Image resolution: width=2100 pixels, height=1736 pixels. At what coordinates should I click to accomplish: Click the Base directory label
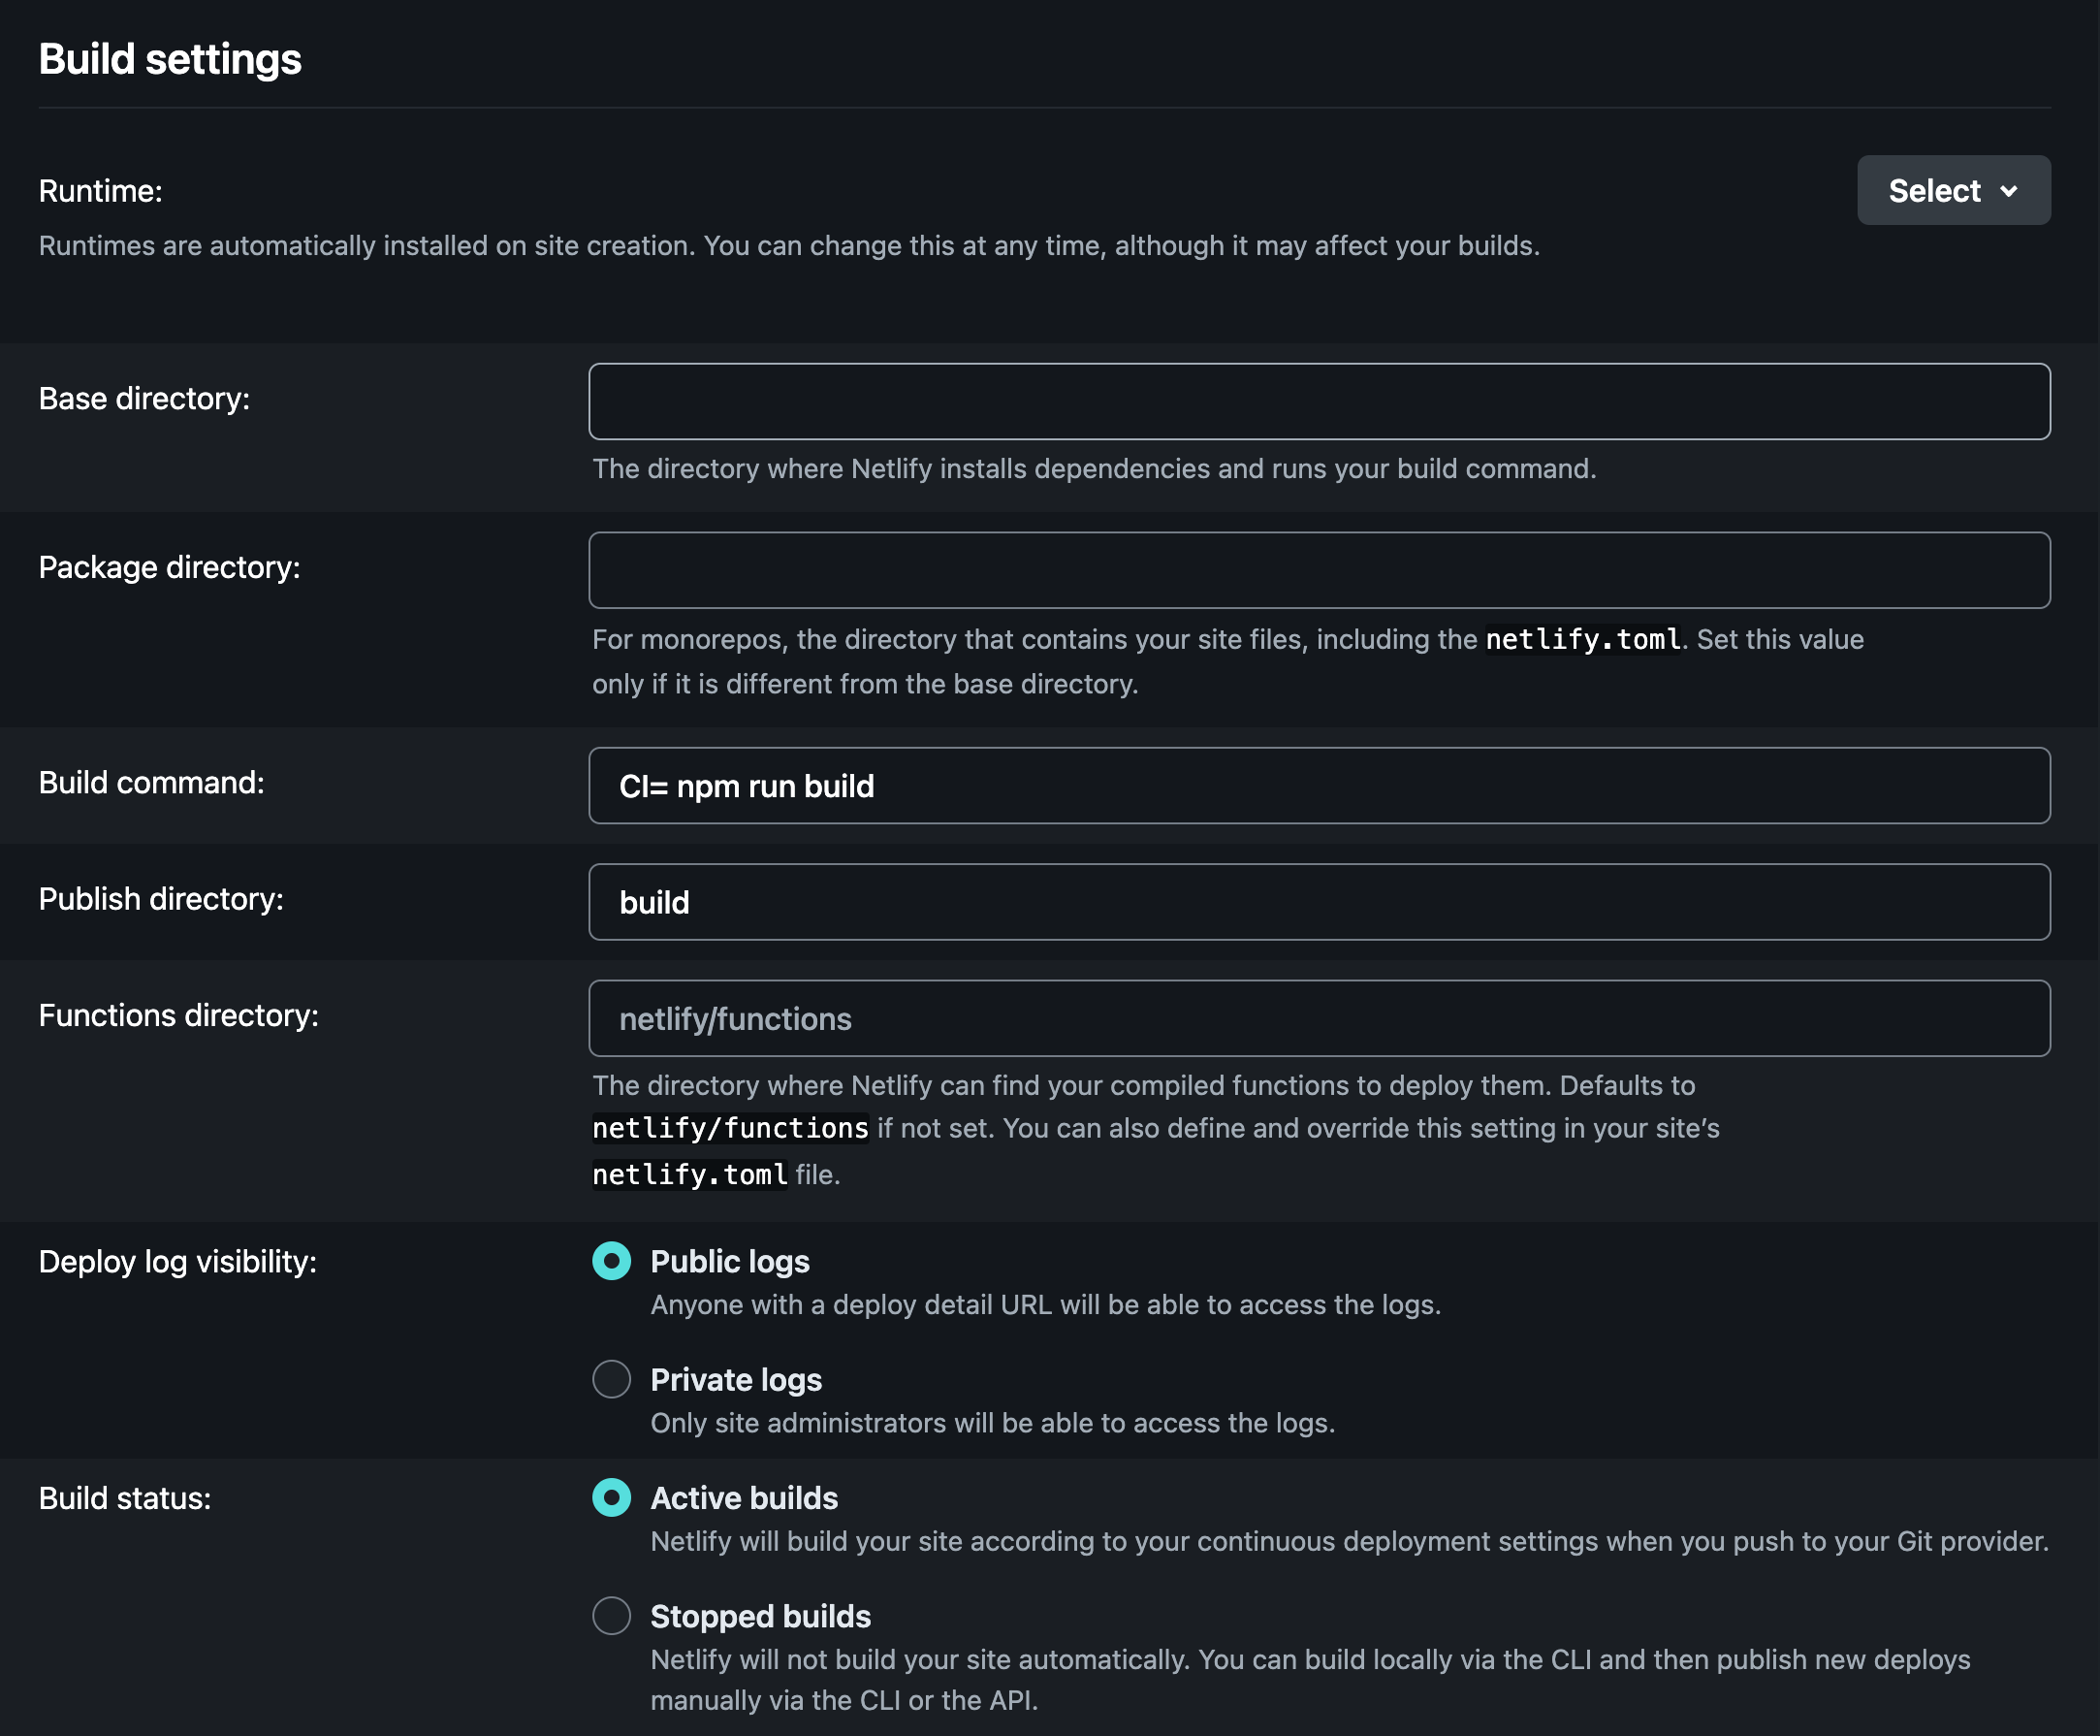[143, 399]
